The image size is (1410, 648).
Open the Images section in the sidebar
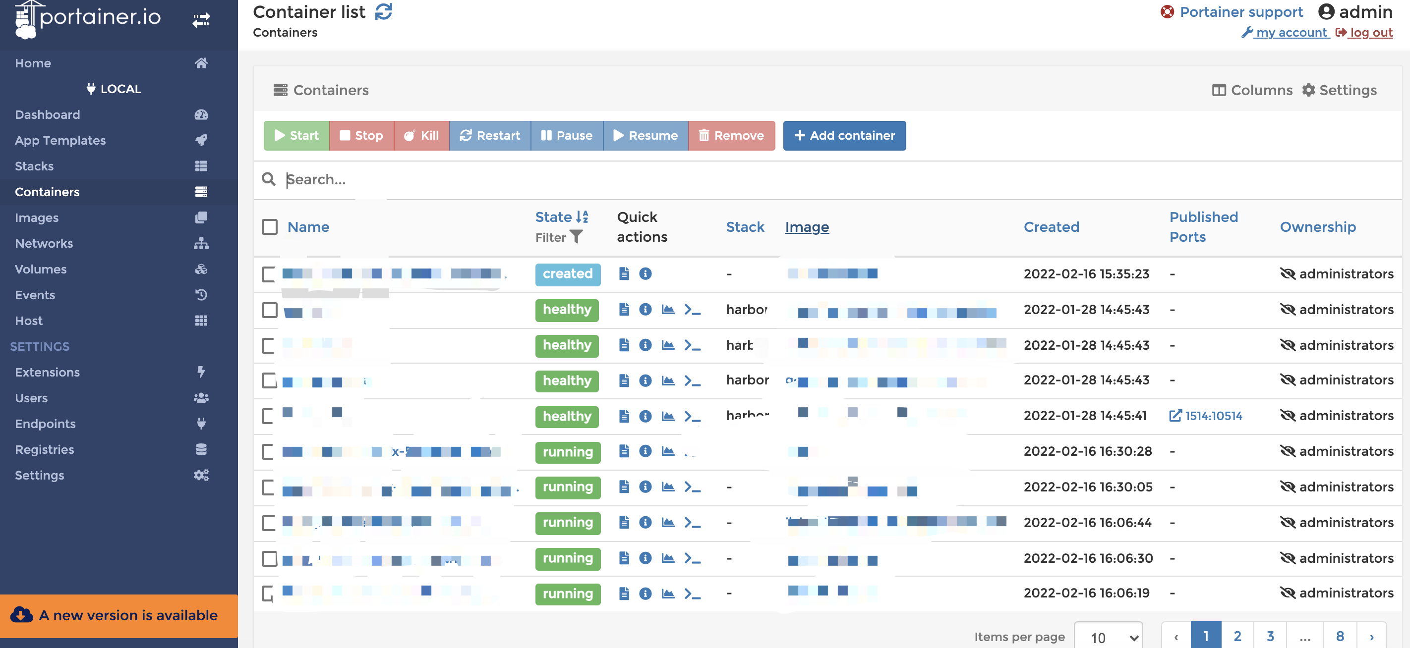click(37, 217)
